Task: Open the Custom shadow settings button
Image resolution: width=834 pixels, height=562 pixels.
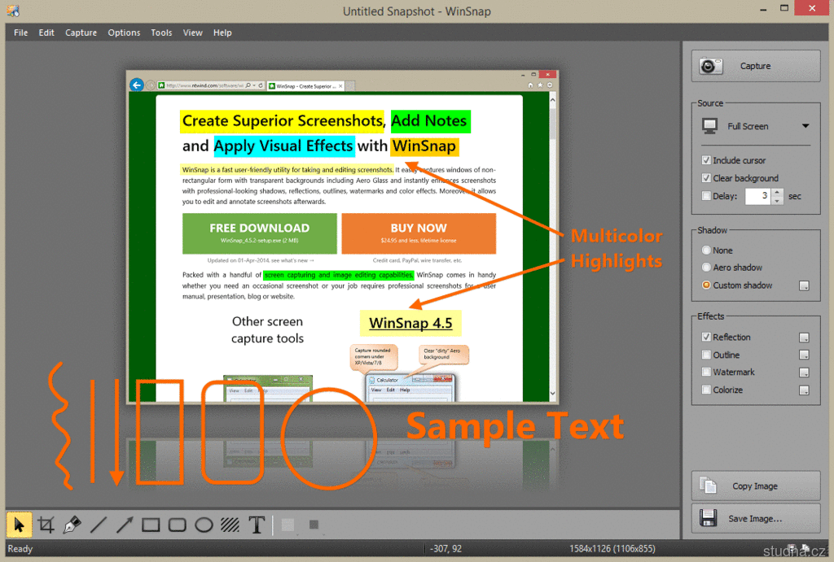Action: [804, 285]
